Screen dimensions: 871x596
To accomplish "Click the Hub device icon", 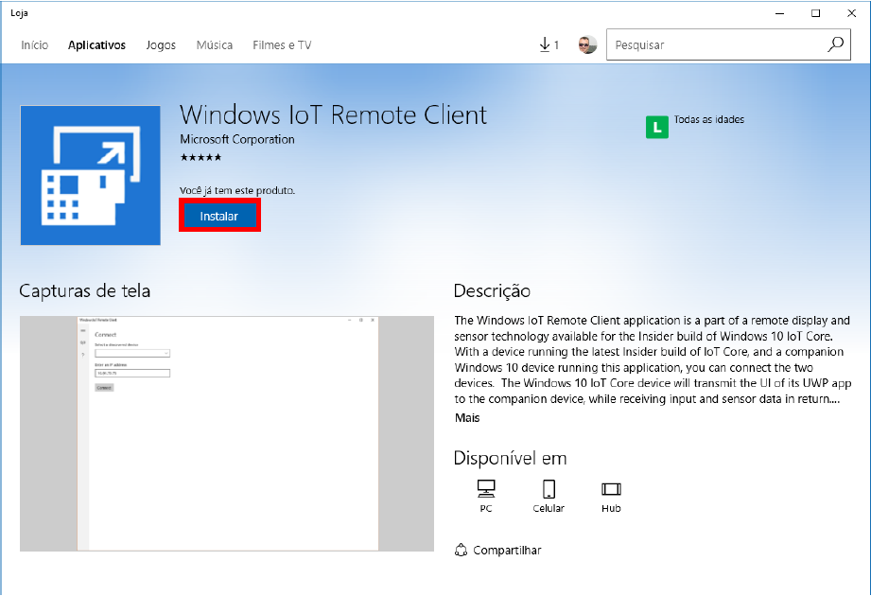I will point(611,489).
